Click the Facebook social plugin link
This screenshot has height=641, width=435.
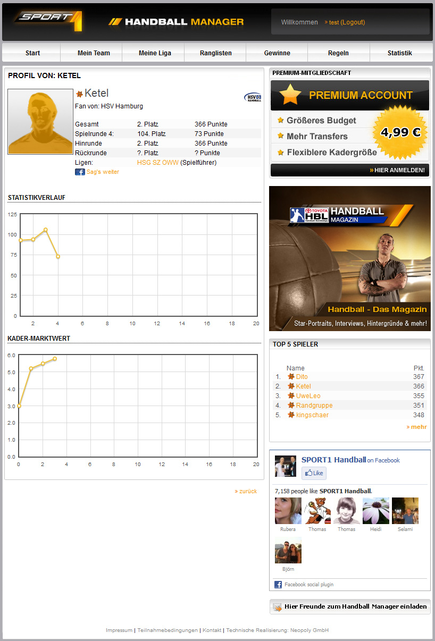(x=309, y=585)
